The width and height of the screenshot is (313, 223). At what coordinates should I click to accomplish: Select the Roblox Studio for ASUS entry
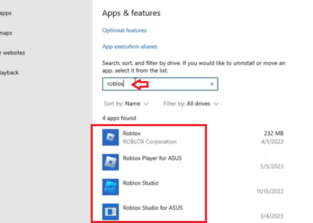[x=153, y=208]
